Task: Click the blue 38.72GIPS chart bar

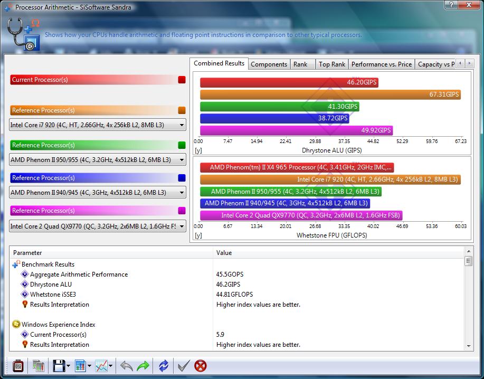Action: [274, 118]
